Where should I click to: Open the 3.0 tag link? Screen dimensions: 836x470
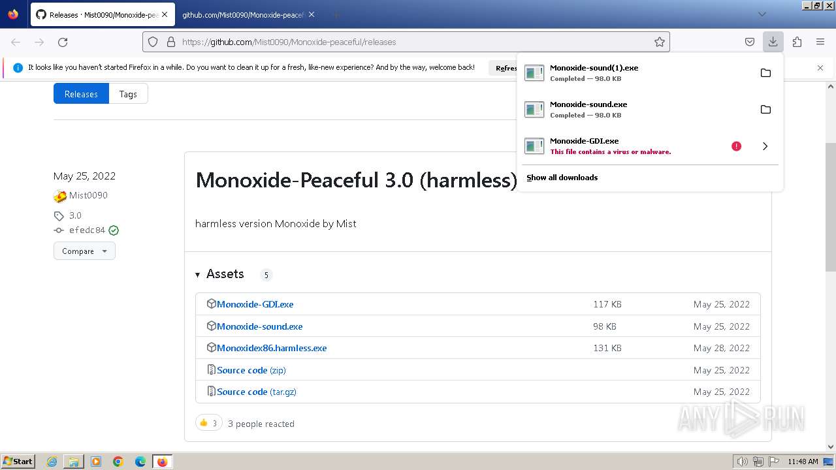(75, 215)
